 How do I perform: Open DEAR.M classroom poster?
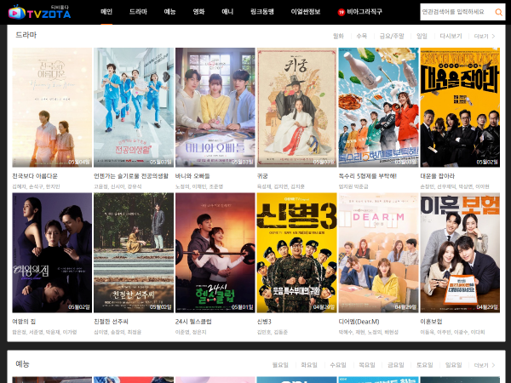click(x=378, y=253)
